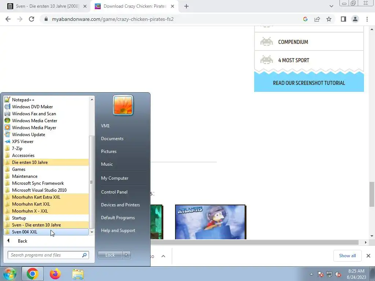Click READ OUR SCREENSHOT TUTORIAL banner

(x=309, y=83)
